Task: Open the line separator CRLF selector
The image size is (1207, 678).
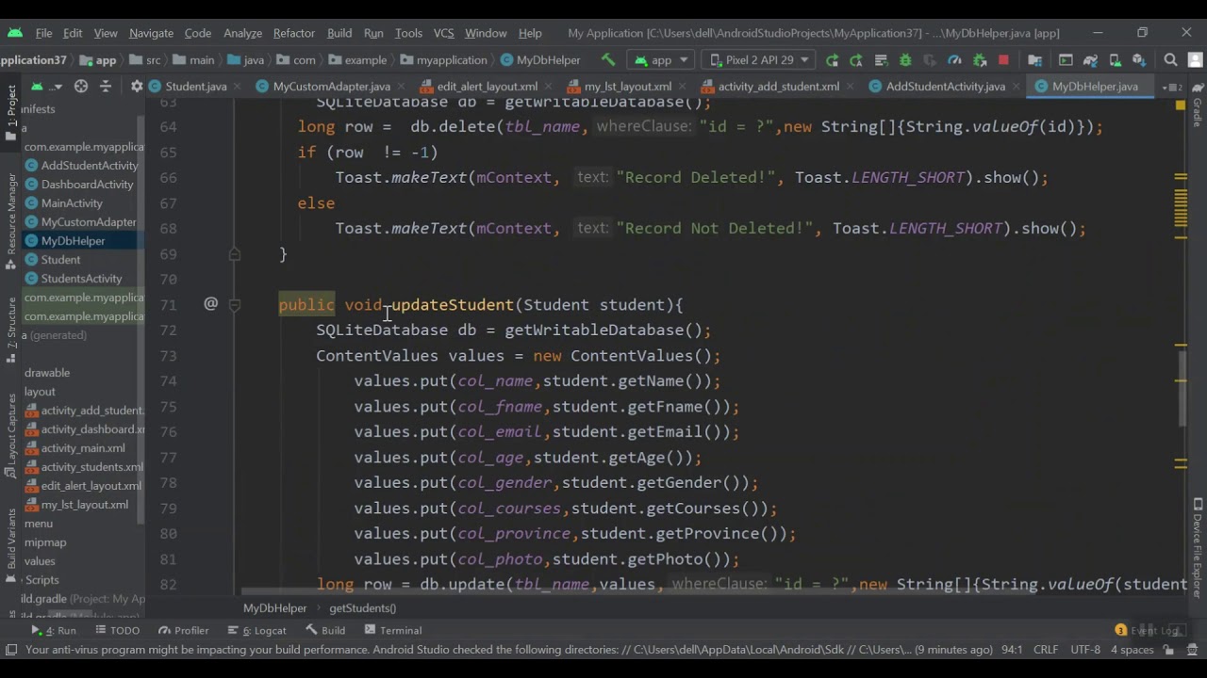Action: click(x=1046, y=650)
